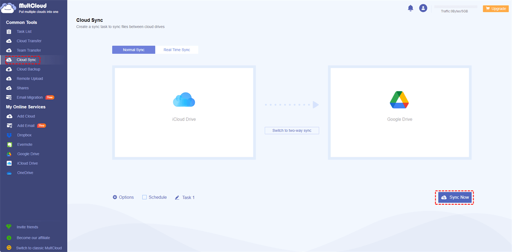Open Shares in sidebar menu

point(23,88)
